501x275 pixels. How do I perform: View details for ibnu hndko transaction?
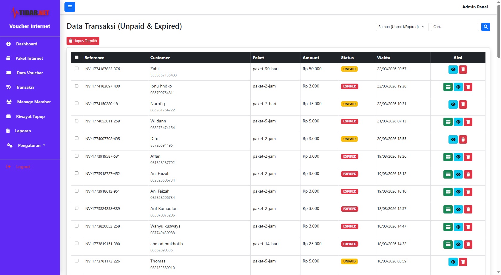(x=458, y=87)
